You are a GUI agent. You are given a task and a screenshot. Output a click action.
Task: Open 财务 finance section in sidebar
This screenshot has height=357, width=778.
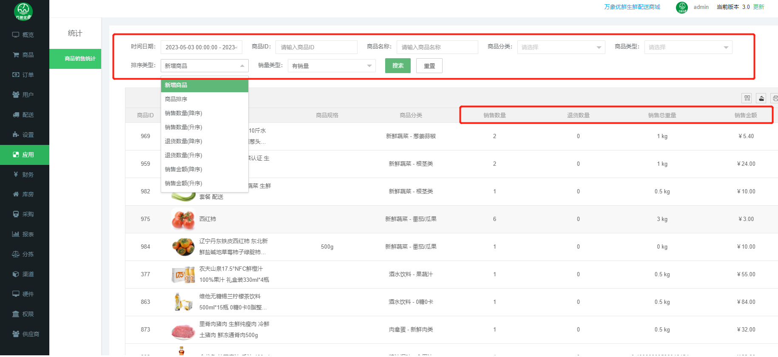24,175
